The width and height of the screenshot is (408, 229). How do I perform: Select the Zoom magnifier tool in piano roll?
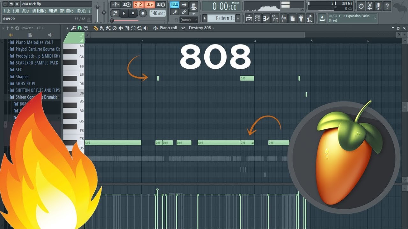(140, 28)
